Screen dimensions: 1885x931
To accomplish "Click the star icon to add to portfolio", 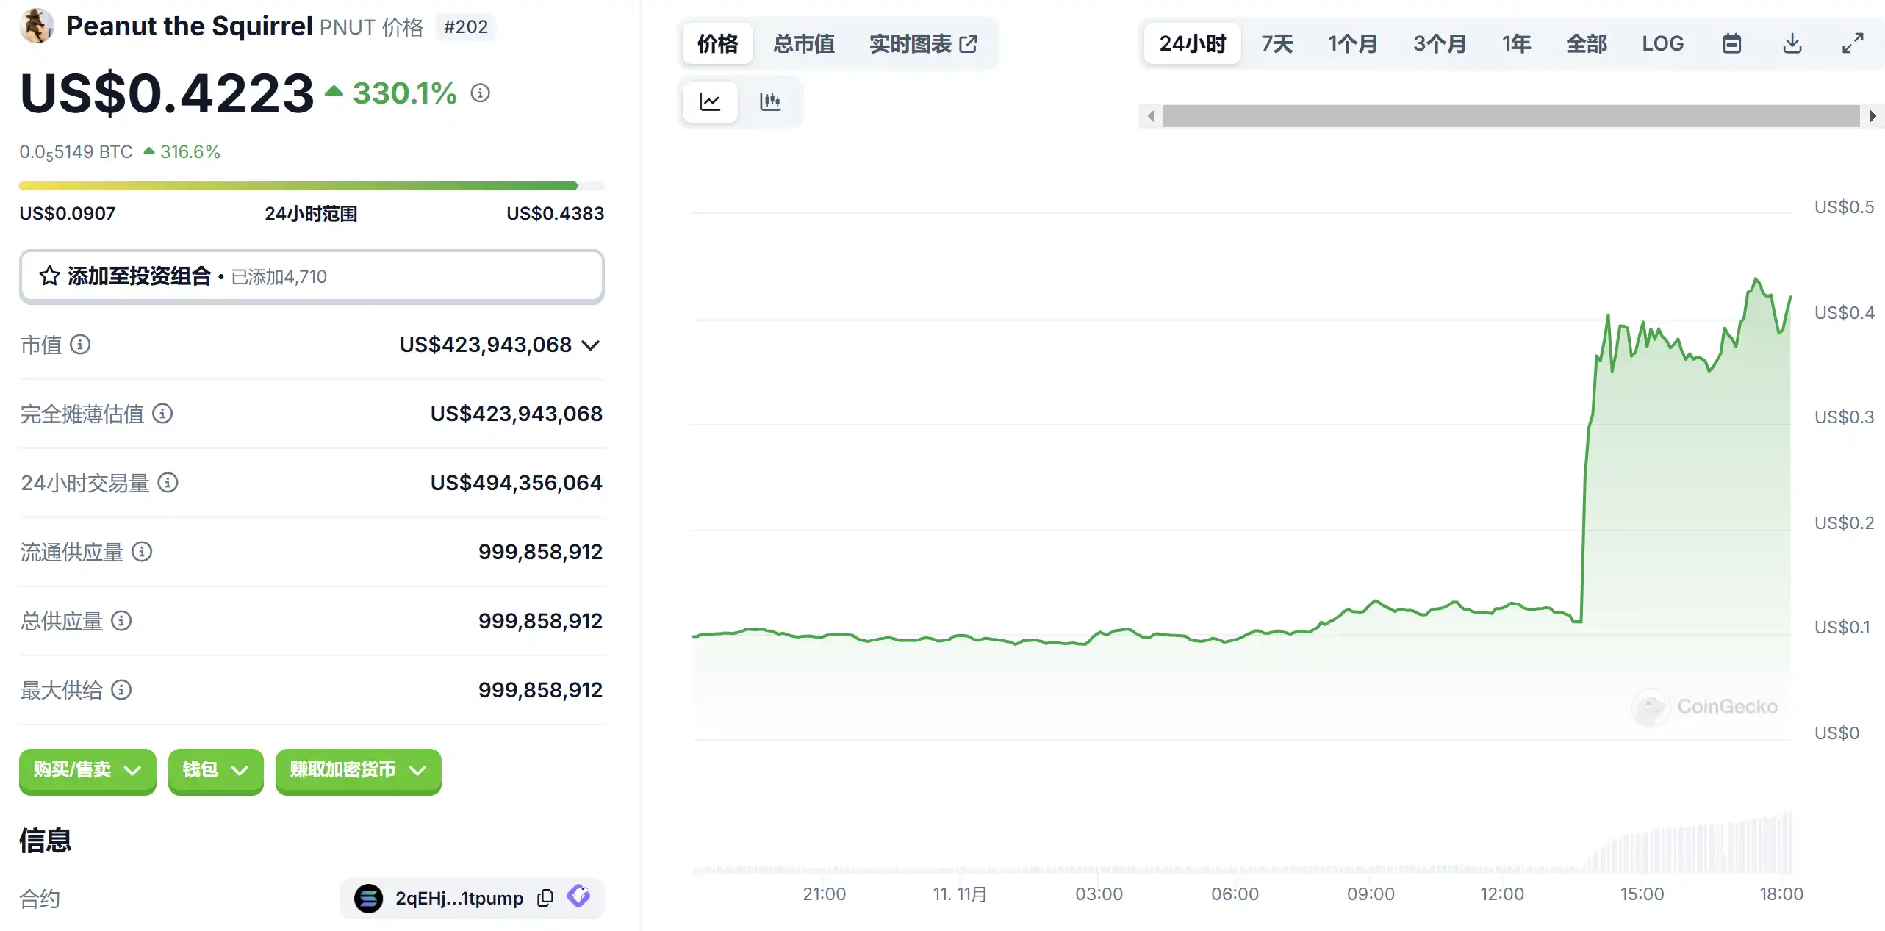I will coord(49,276).
